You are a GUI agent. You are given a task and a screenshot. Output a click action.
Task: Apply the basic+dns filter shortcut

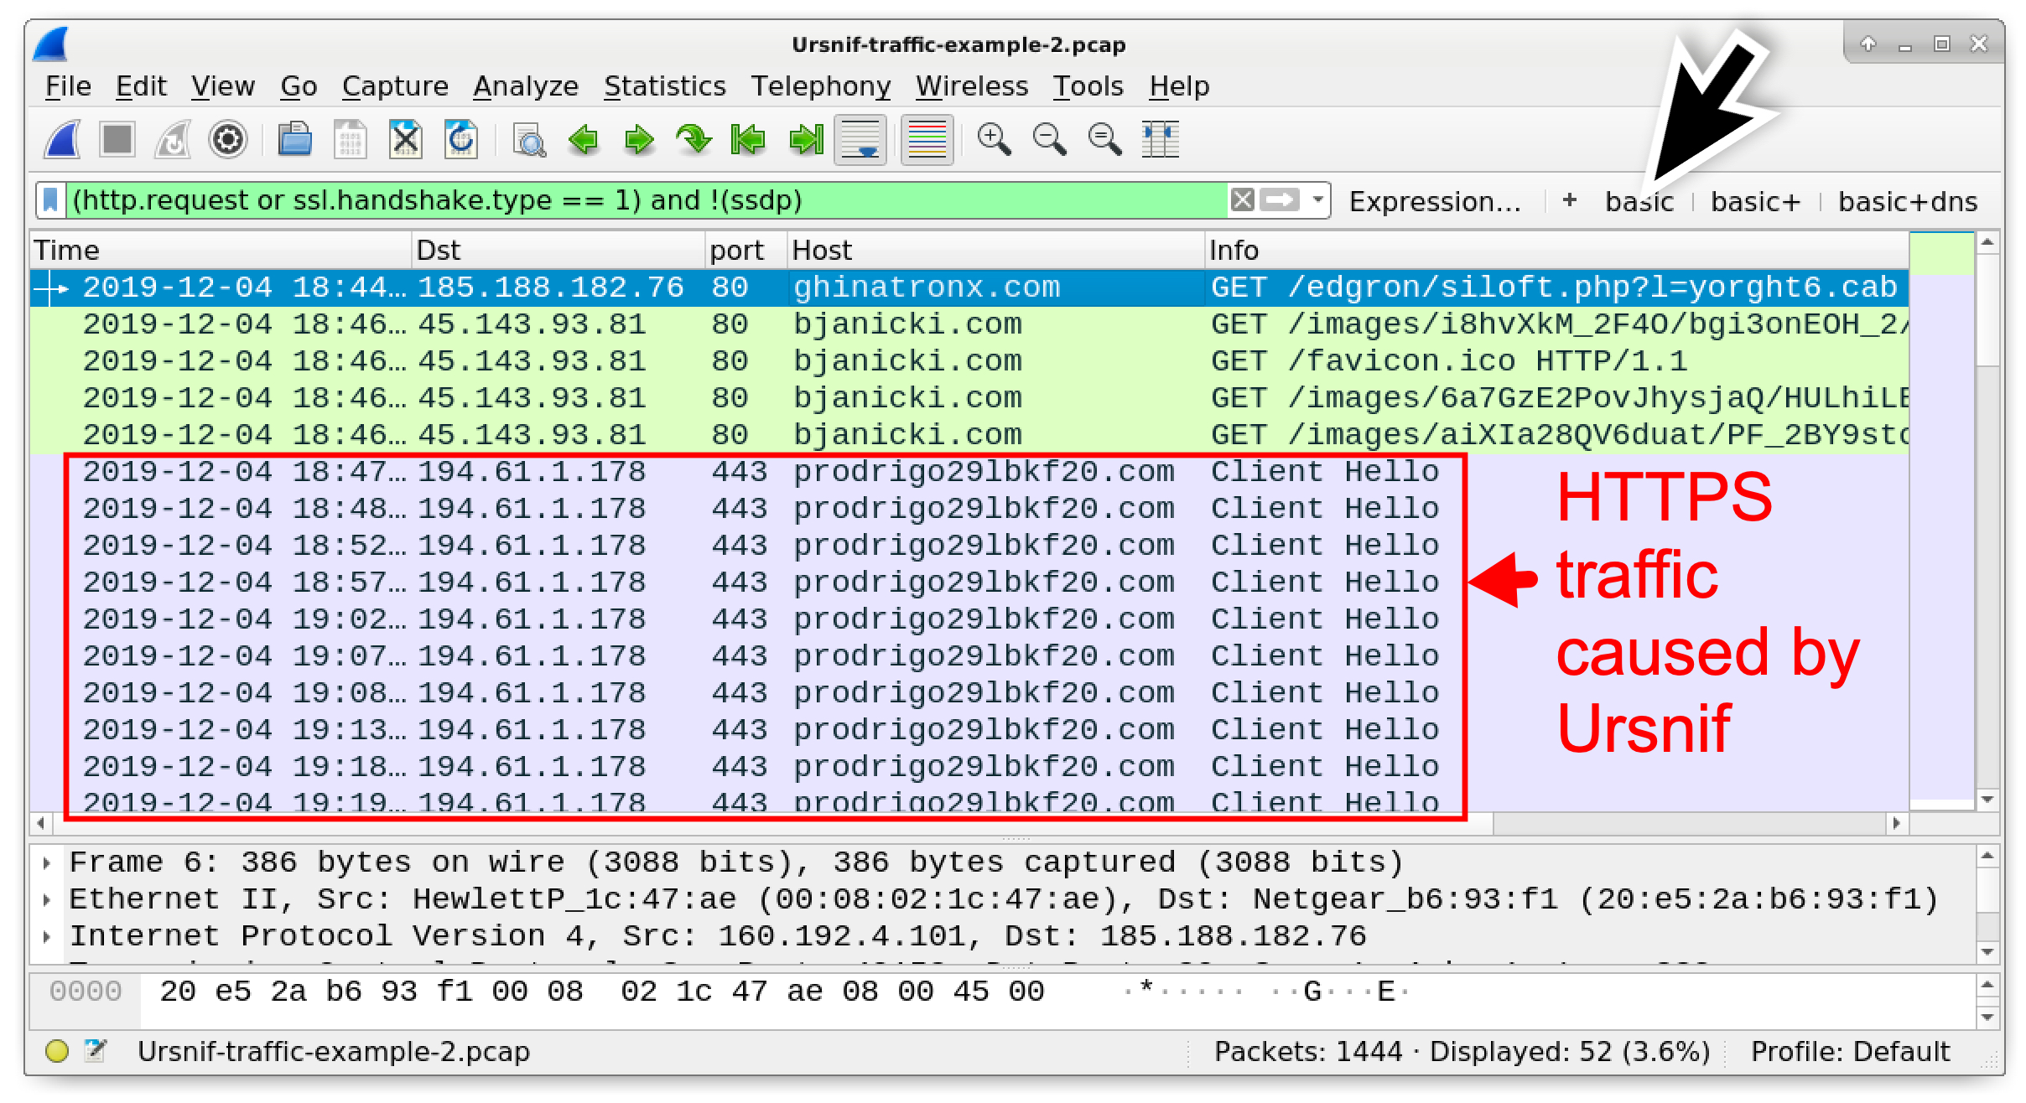(1907, 201)
